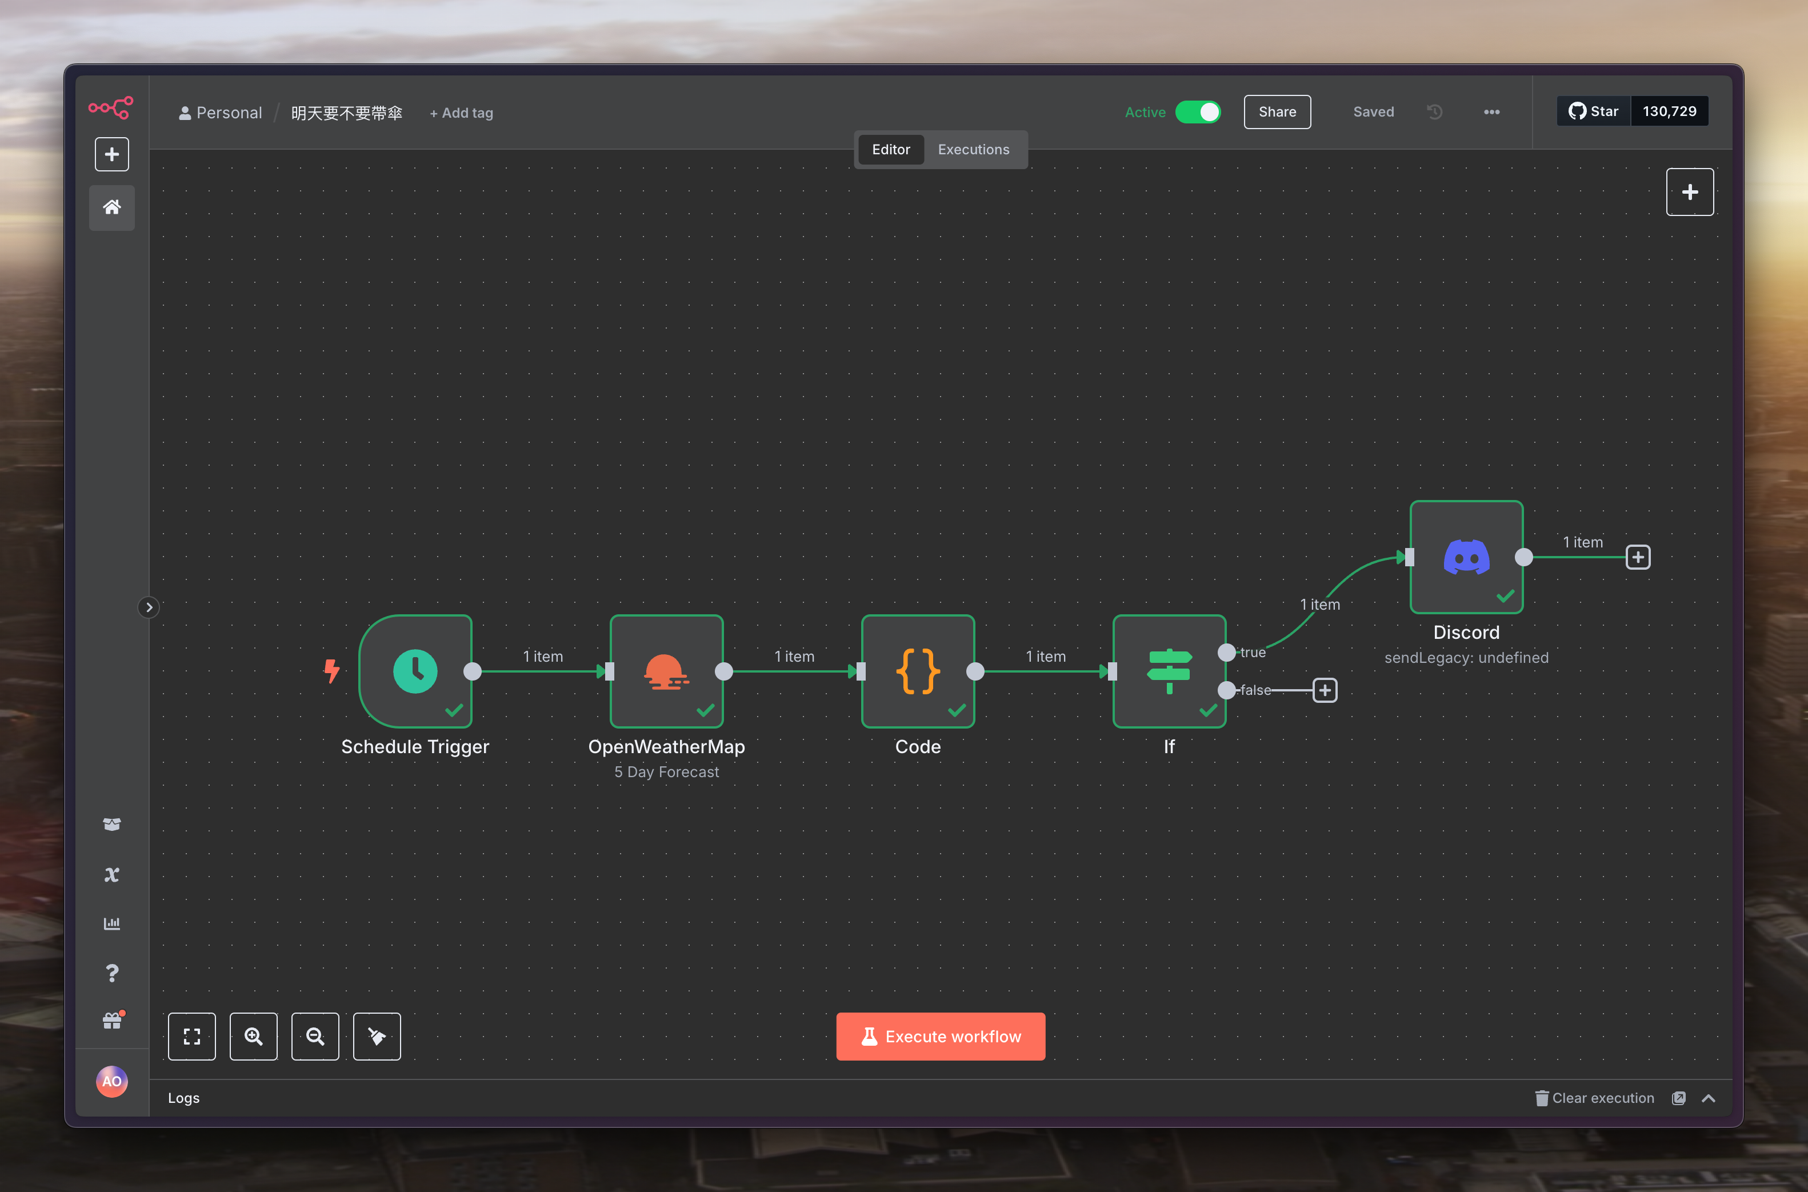The image size is (1808, 1192).
Task: Open the Discord node
Action: (1465, 557)
